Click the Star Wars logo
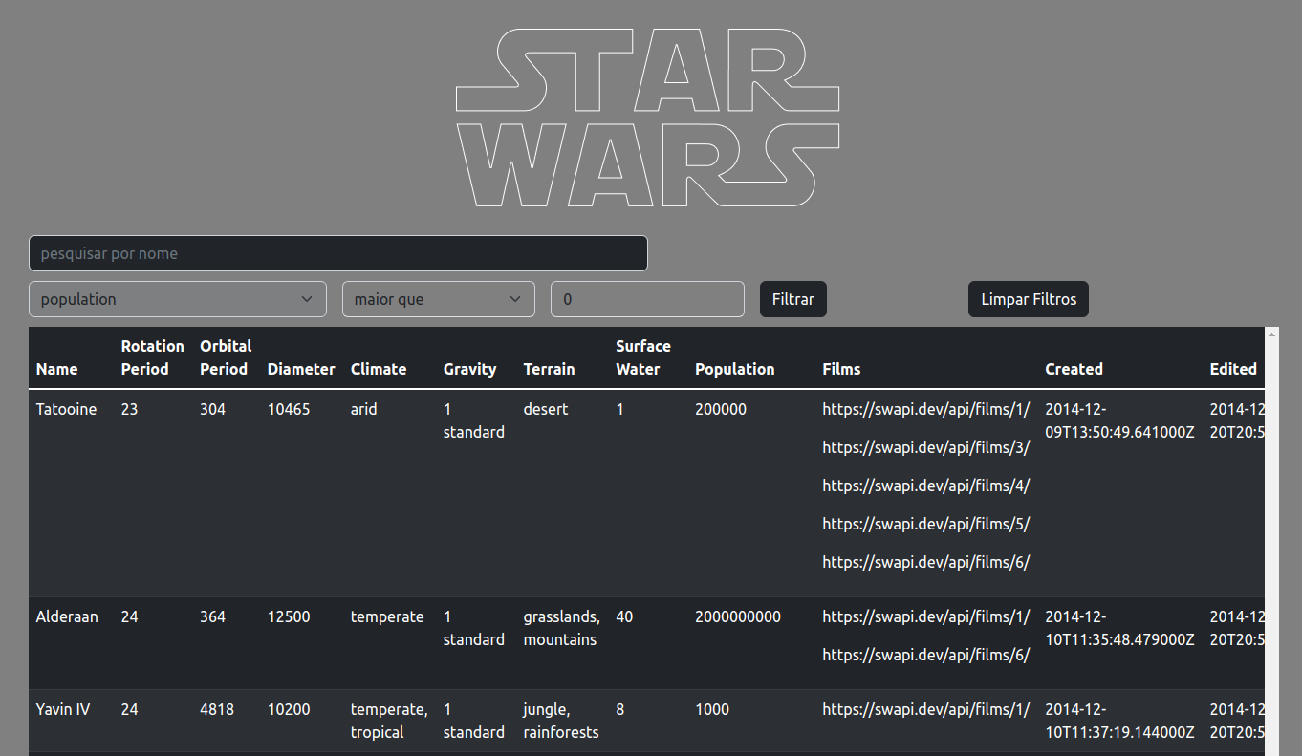 648,118
